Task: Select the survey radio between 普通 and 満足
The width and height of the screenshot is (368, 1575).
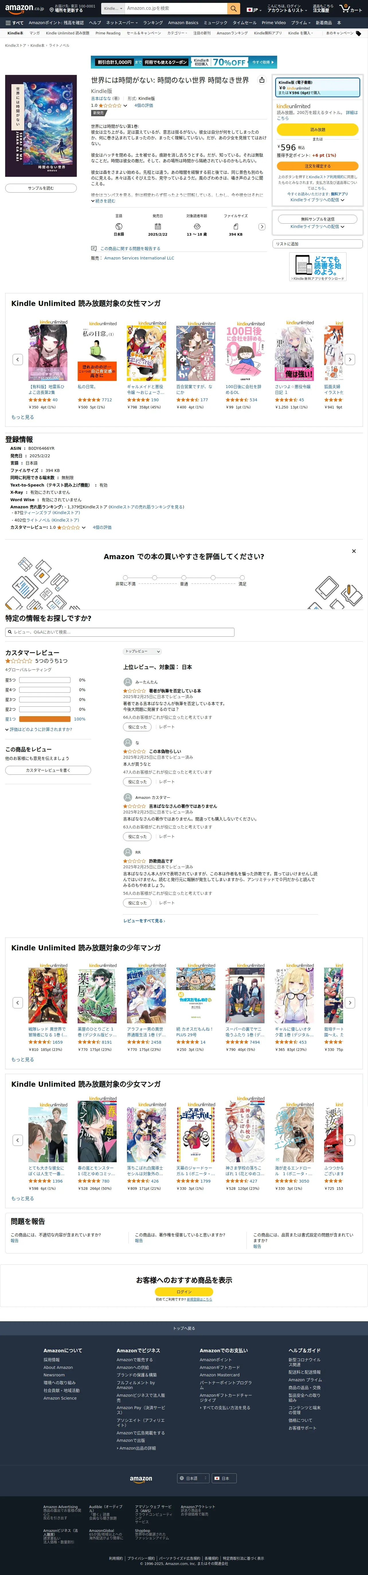Action: point(213,577)
